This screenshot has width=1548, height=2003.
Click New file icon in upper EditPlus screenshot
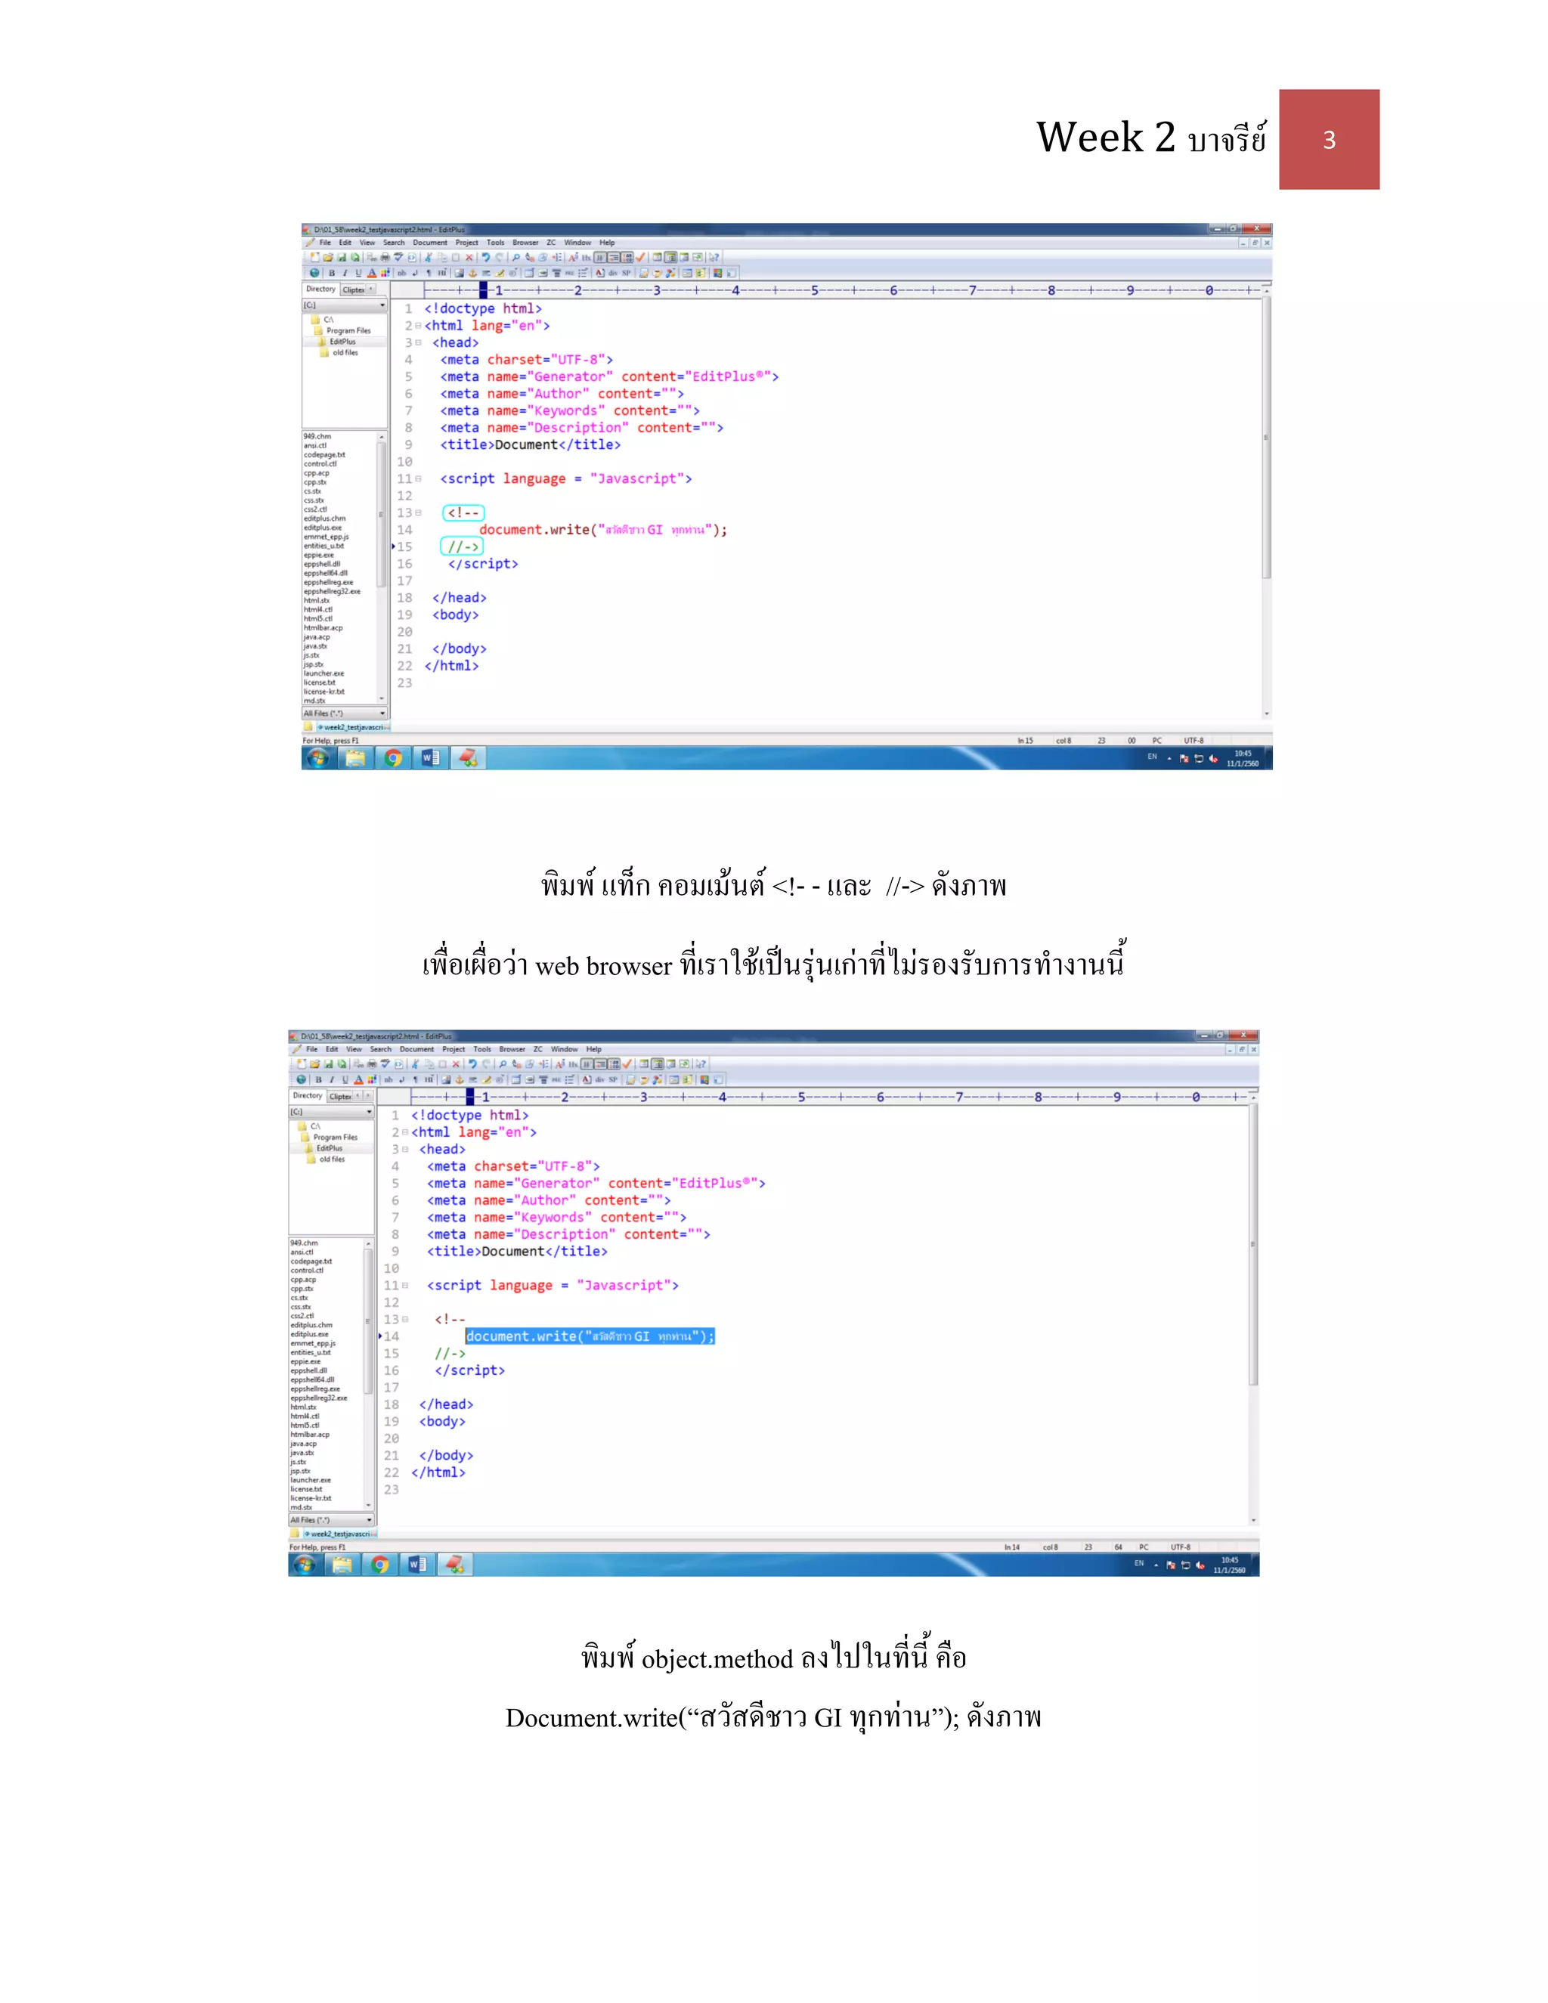click(315, 258)
